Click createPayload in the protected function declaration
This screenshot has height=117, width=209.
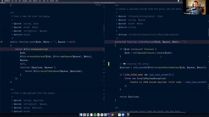[x=146, y=42]
